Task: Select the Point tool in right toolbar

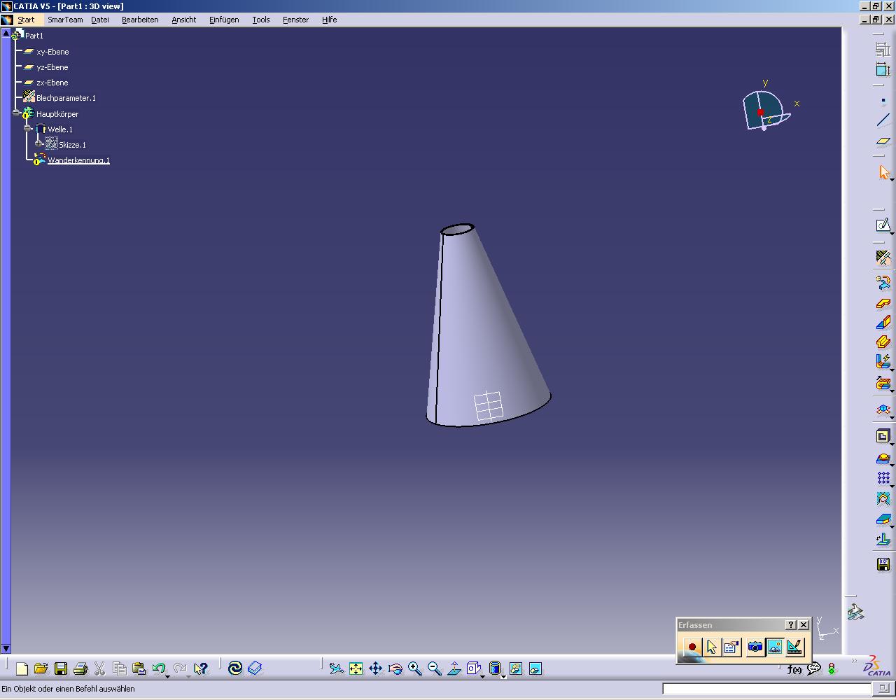Action: pos(883,101)
